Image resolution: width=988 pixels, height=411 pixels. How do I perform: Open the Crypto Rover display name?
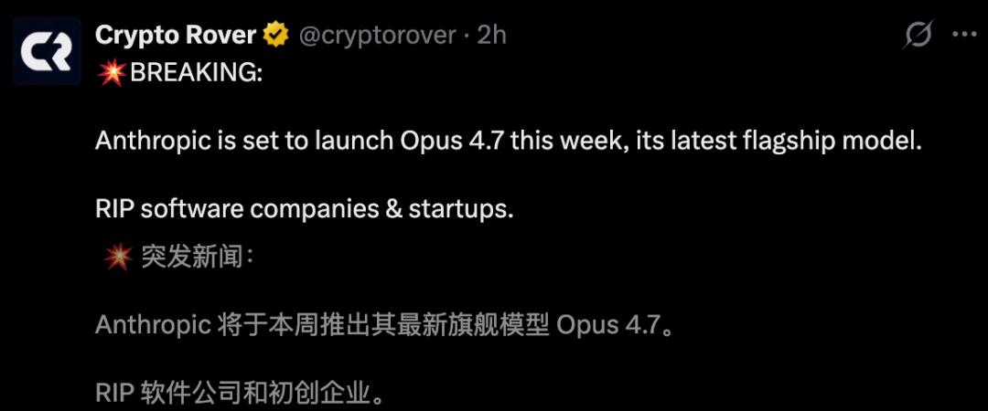tap(176, 36)
